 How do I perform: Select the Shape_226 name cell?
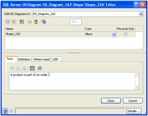45,34
